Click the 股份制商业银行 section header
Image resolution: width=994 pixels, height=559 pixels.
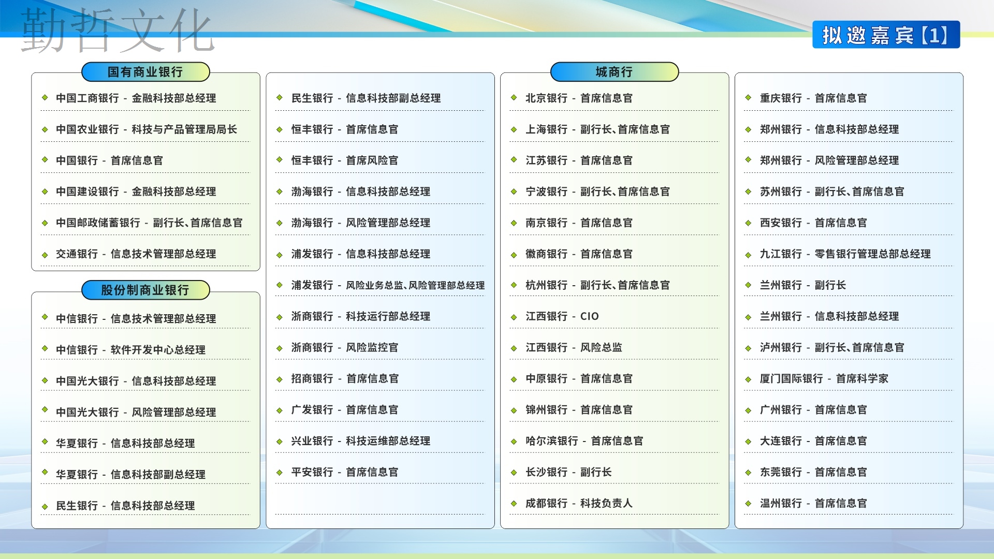(x=145, y=290)
